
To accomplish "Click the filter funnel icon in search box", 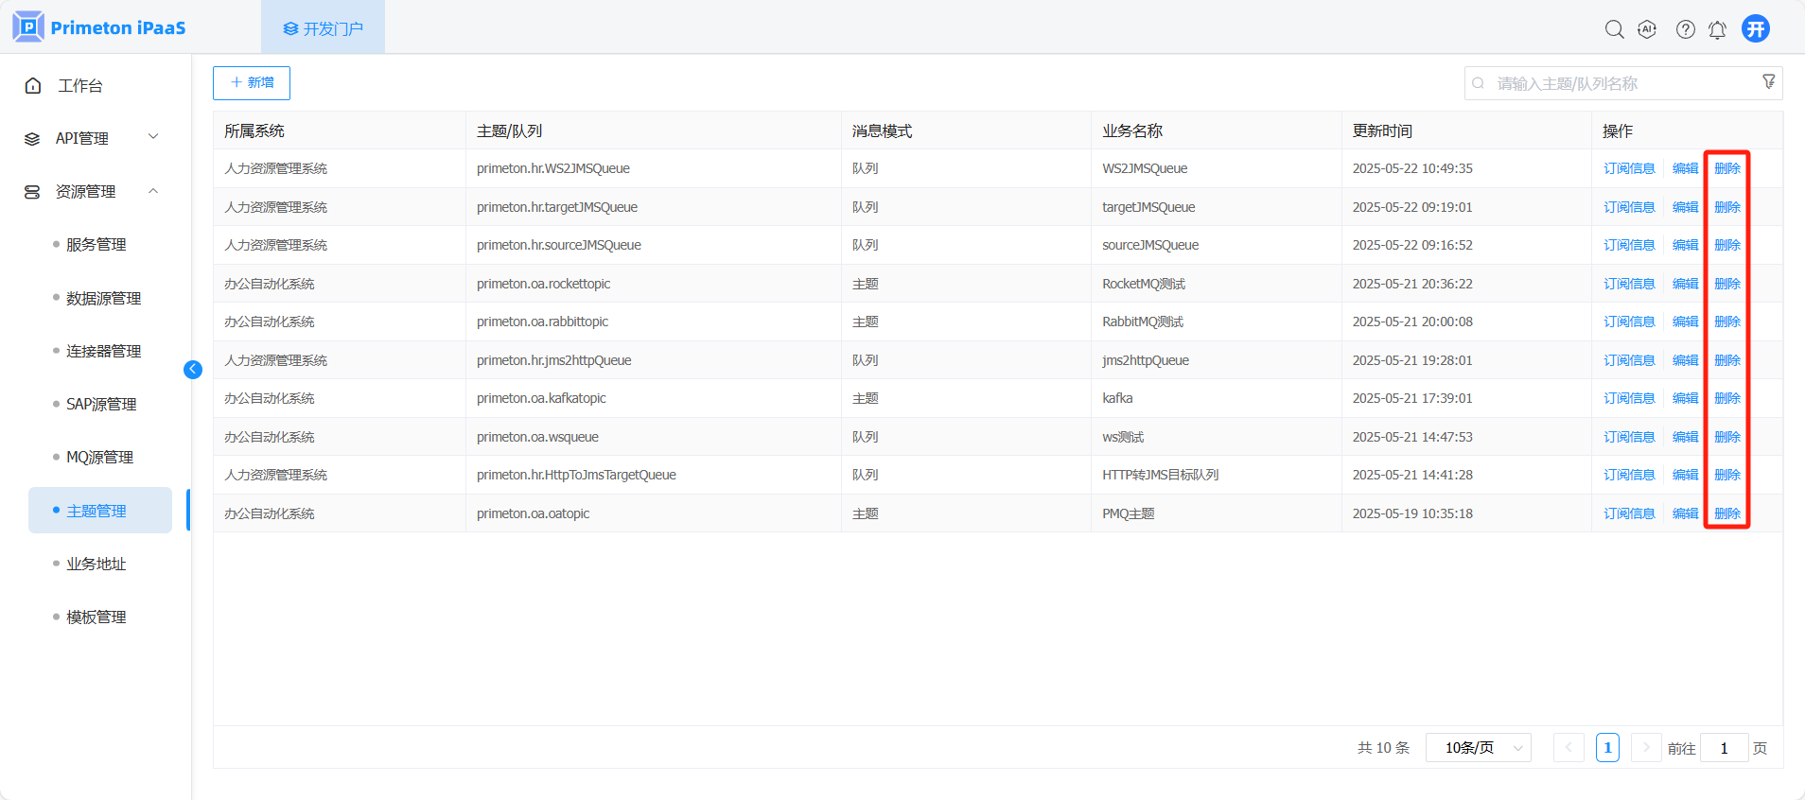I will coord(1768,82).
